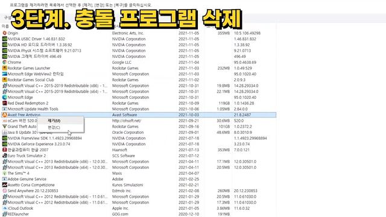
Task: Click the Rockstar Games Launcher icon
Action: click(4, 68)
